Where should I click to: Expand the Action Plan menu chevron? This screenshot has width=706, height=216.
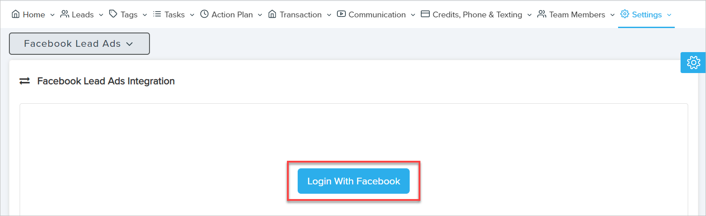point(260,15)
